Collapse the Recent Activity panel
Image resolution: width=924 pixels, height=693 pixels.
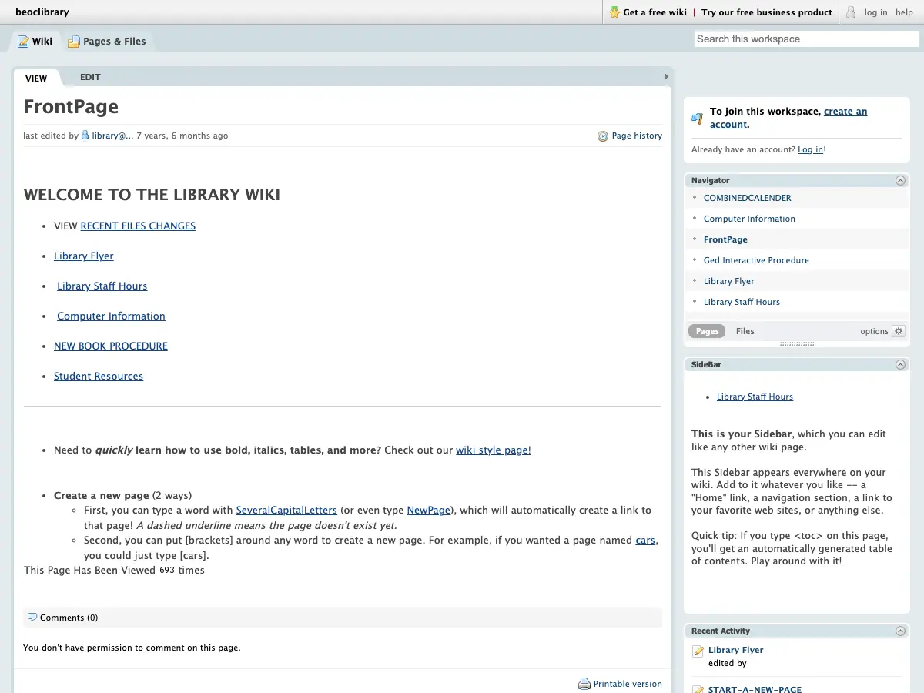(900, 631)
